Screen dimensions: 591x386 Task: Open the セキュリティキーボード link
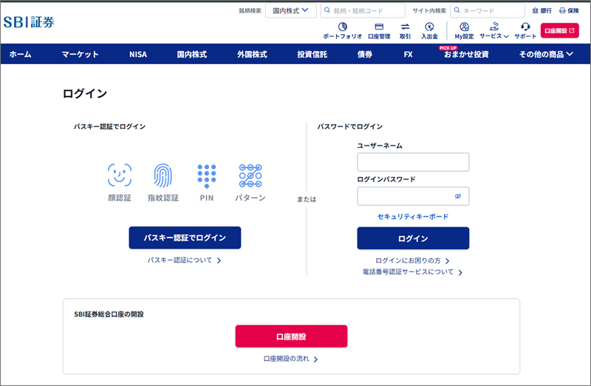[x=413, y=216]
